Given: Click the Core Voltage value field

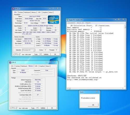Looking at the screenshot, I should (x=43, y=23).
